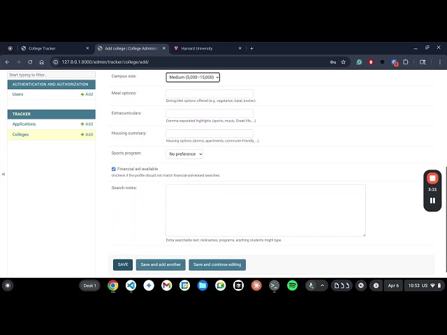
Task: Click the SAVE button
Action: (x=123, y=265)
